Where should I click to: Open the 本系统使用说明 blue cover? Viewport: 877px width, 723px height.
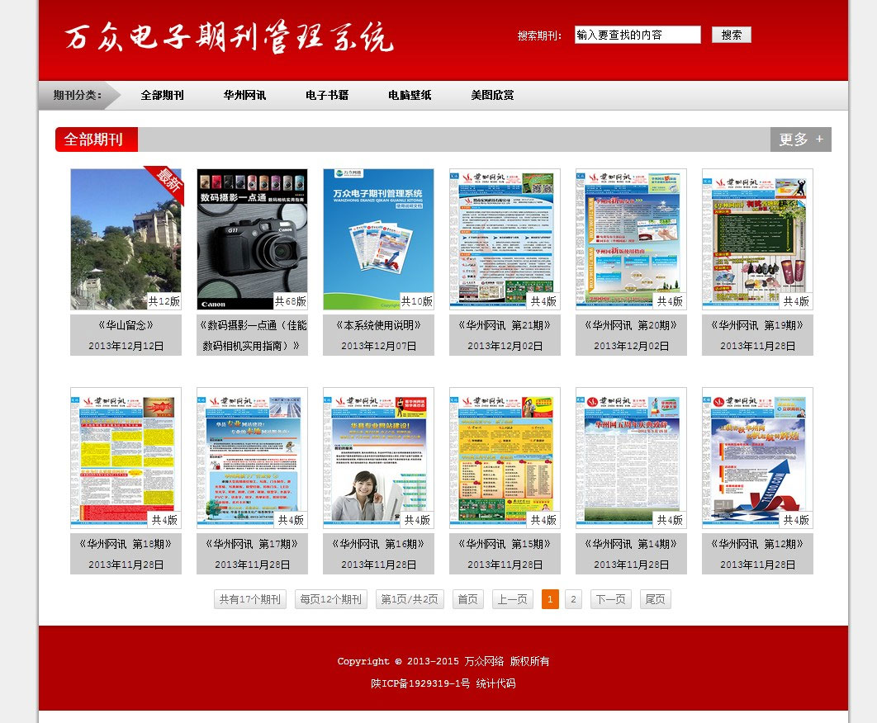(x=378, y=239)
